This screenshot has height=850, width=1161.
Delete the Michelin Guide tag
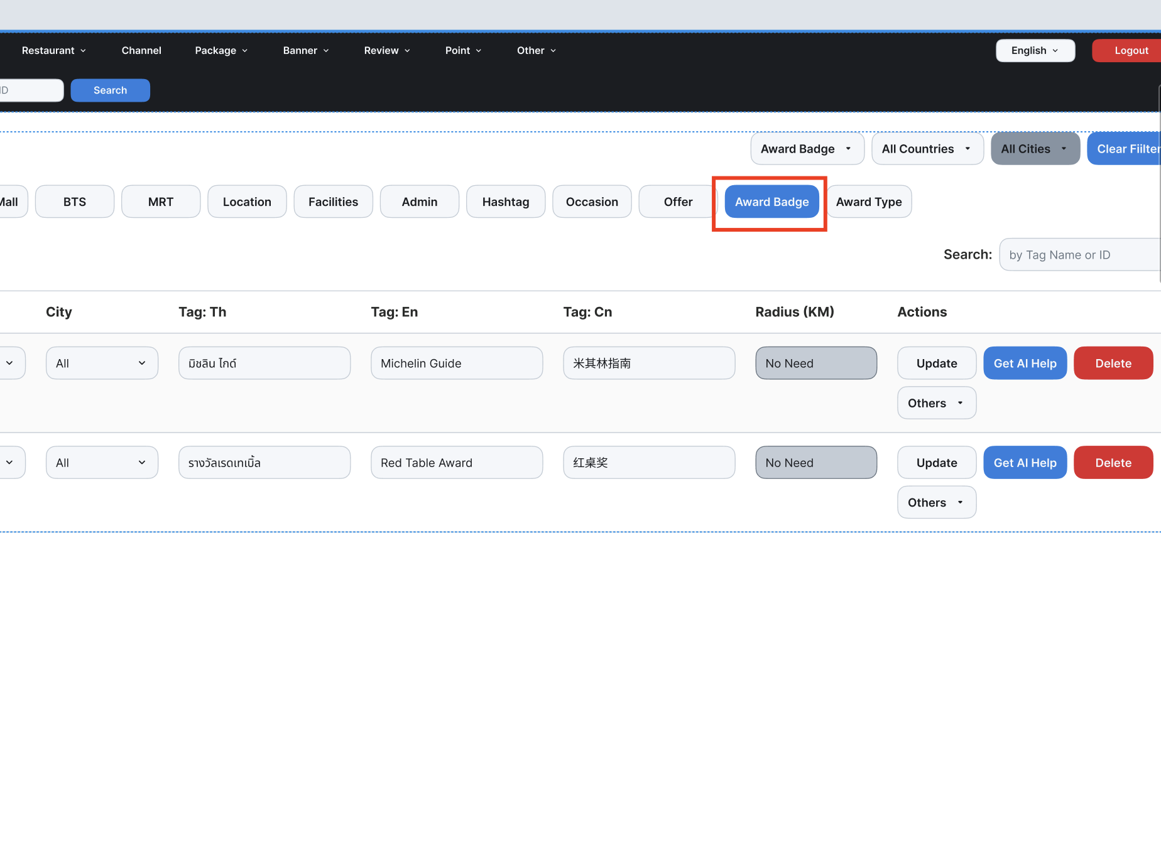[1113, 363]
